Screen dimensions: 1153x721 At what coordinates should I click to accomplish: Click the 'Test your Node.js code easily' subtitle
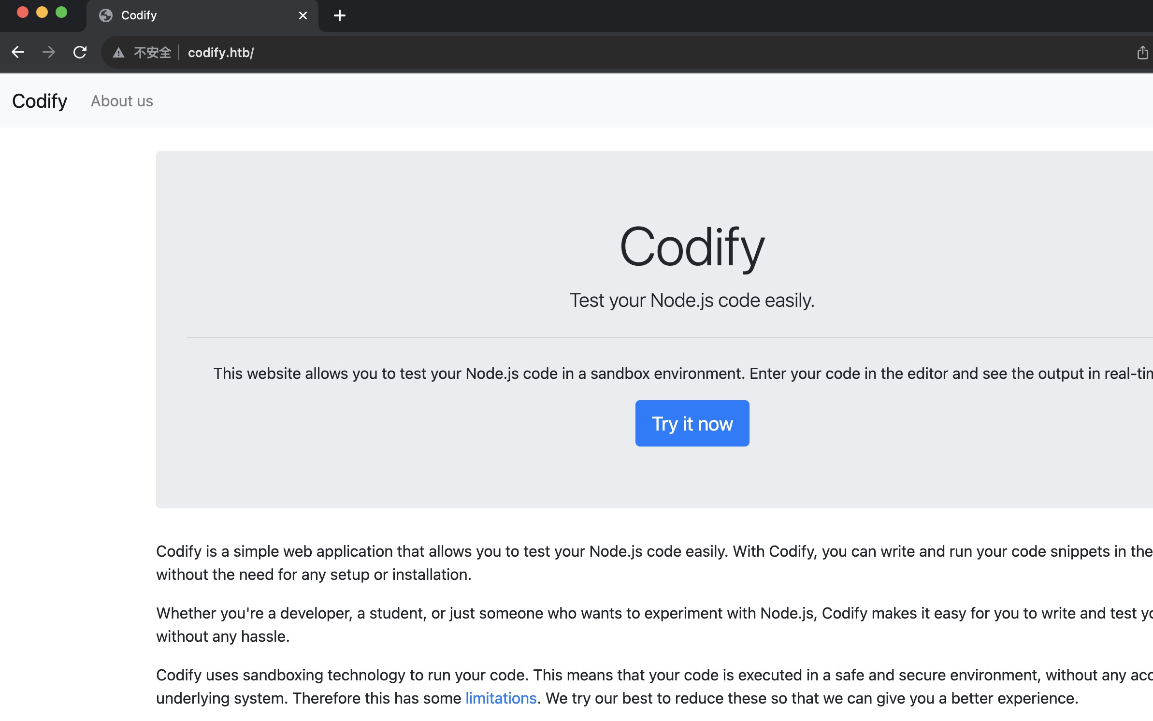tap(692, 300)
